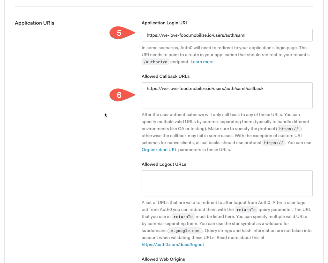Viewport: 328px width, 263px height.
Task: Click the Allowed Callback URLs label
Action: [166, 76]
